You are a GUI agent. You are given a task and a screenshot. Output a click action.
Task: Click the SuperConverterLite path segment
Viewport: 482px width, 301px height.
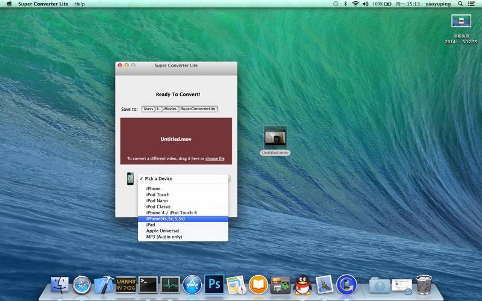click(198, 109)
